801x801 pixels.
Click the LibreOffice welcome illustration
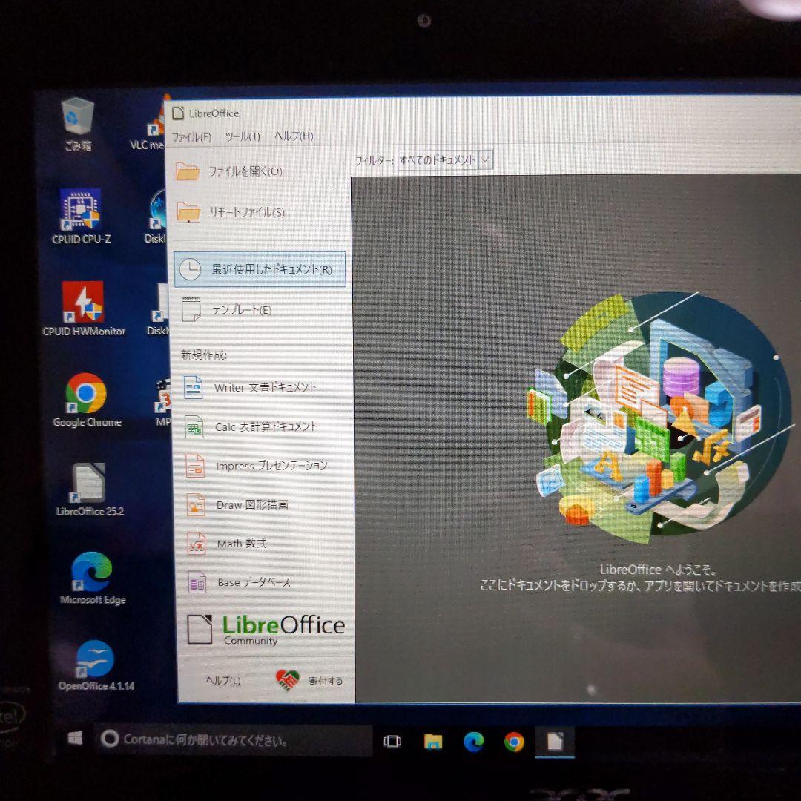pyautogui.click(x=659, y=416)
